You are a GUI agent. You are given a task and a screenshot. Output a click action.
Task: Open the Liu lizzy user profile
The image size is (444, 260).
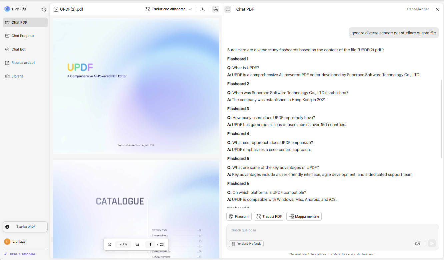(15, 241)
